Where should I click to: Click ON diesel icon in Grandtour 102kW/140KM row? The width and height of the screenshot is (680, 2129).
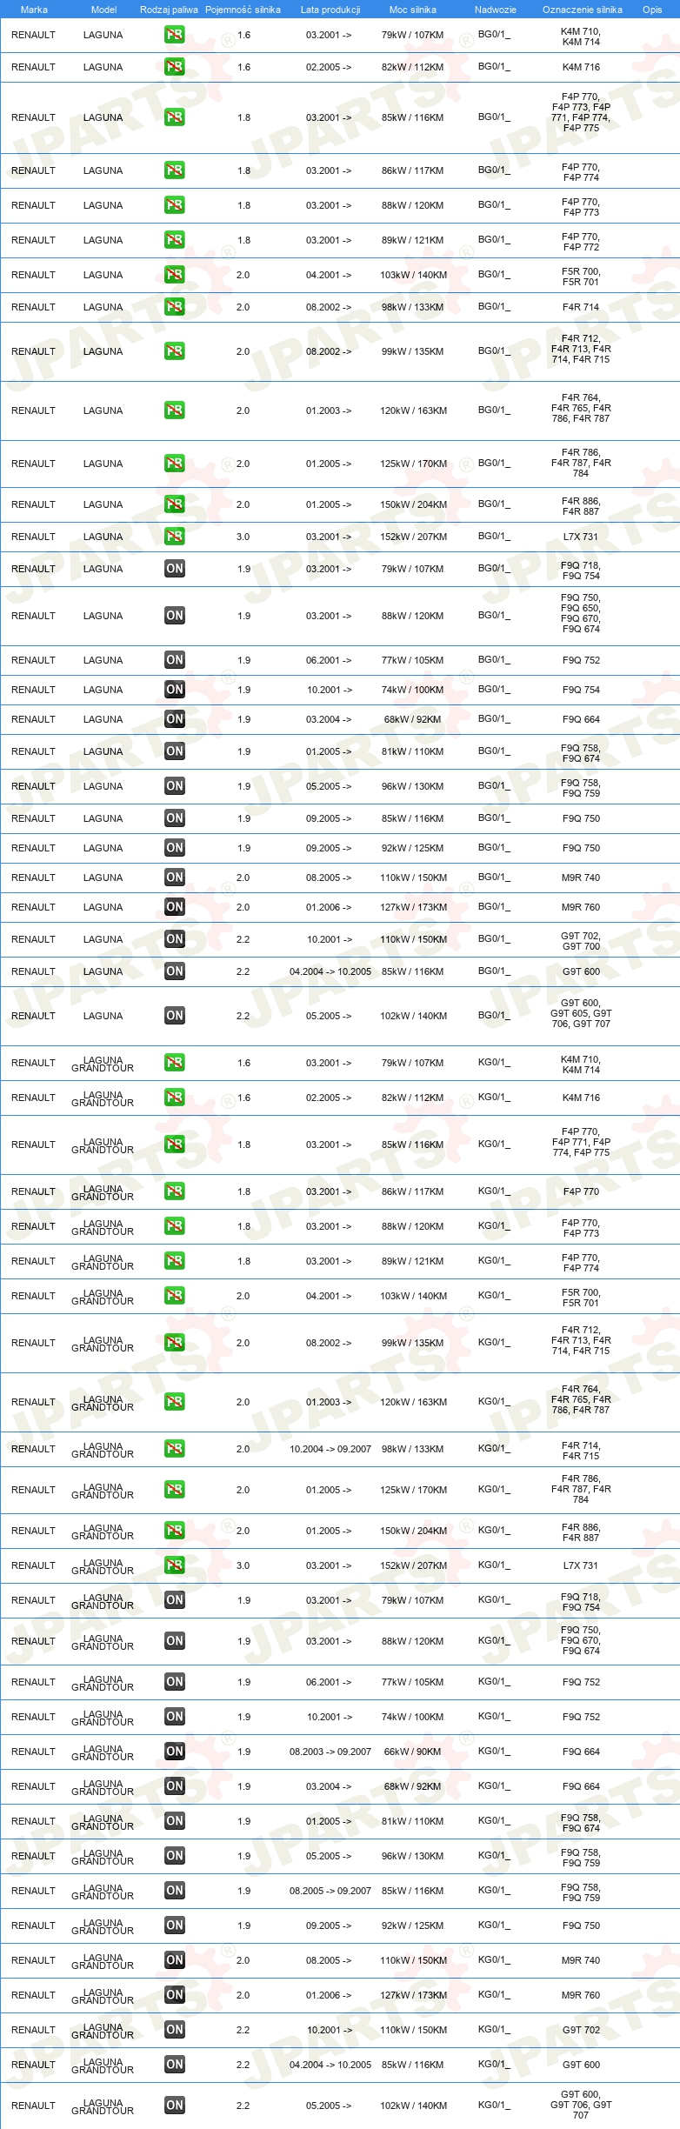coord(174,2106)
